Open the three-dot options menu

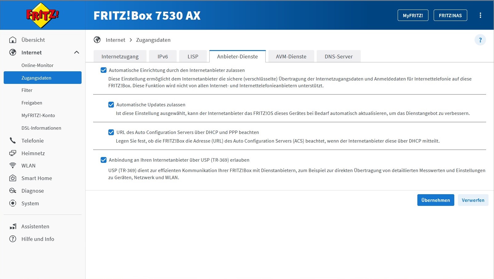coord(480,15)
